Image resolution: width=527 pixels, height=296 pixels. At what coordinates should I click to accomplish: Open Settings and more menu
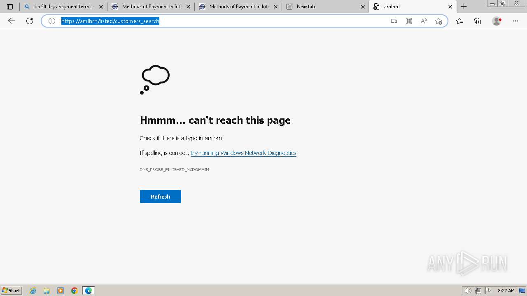515,21
